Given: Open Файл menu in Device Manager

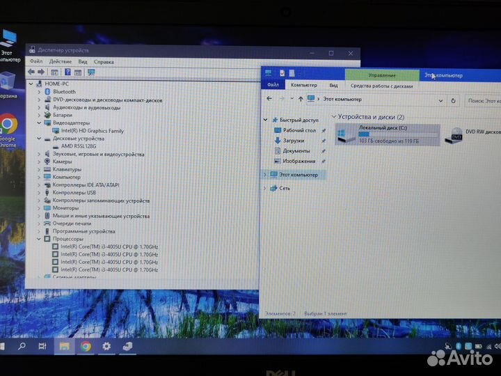Looking at the screenshot, I should (36, 61).
